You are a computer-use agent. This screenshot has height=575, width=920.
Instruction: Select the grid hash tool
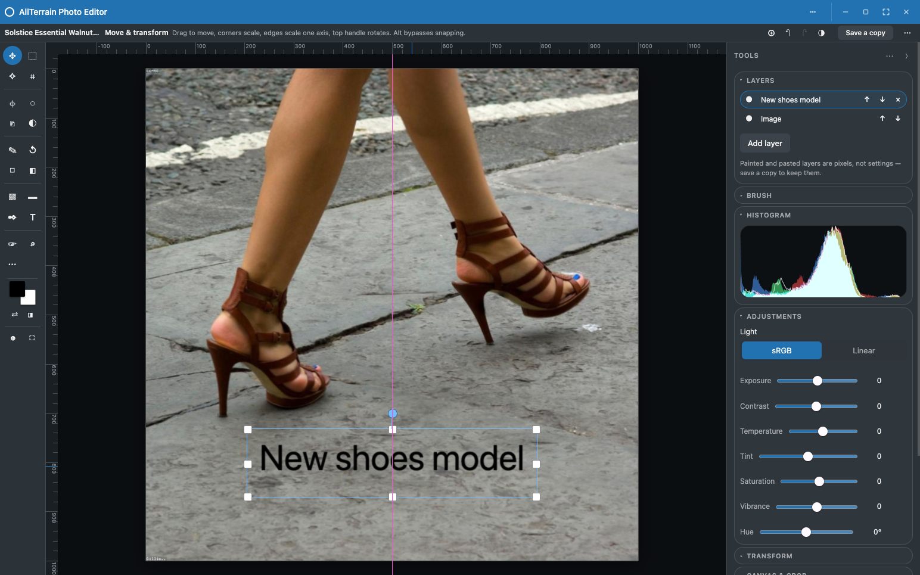pyautogui.click(x=33, y=76)
